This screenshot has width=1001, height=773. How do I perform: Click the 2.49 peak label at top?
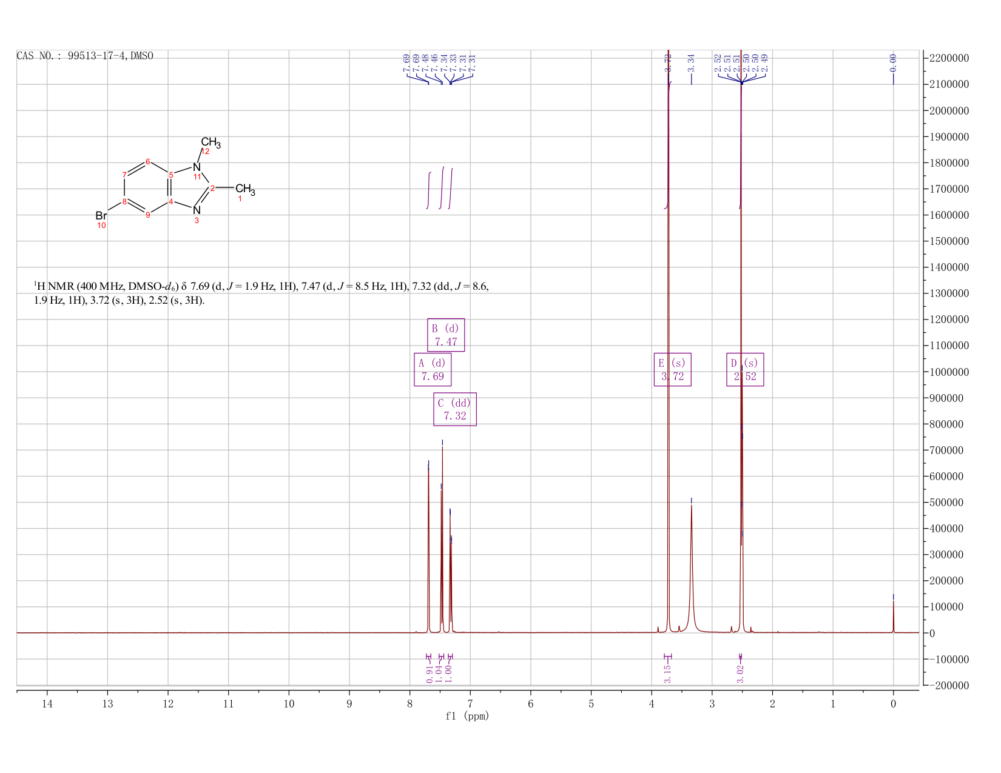(765, 62)
